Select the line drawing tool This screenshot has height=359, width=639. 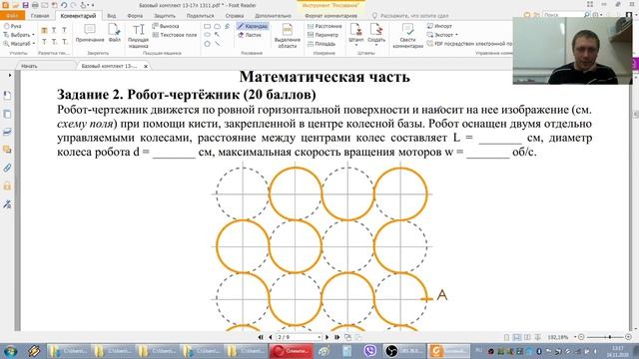tap(218, 44)
